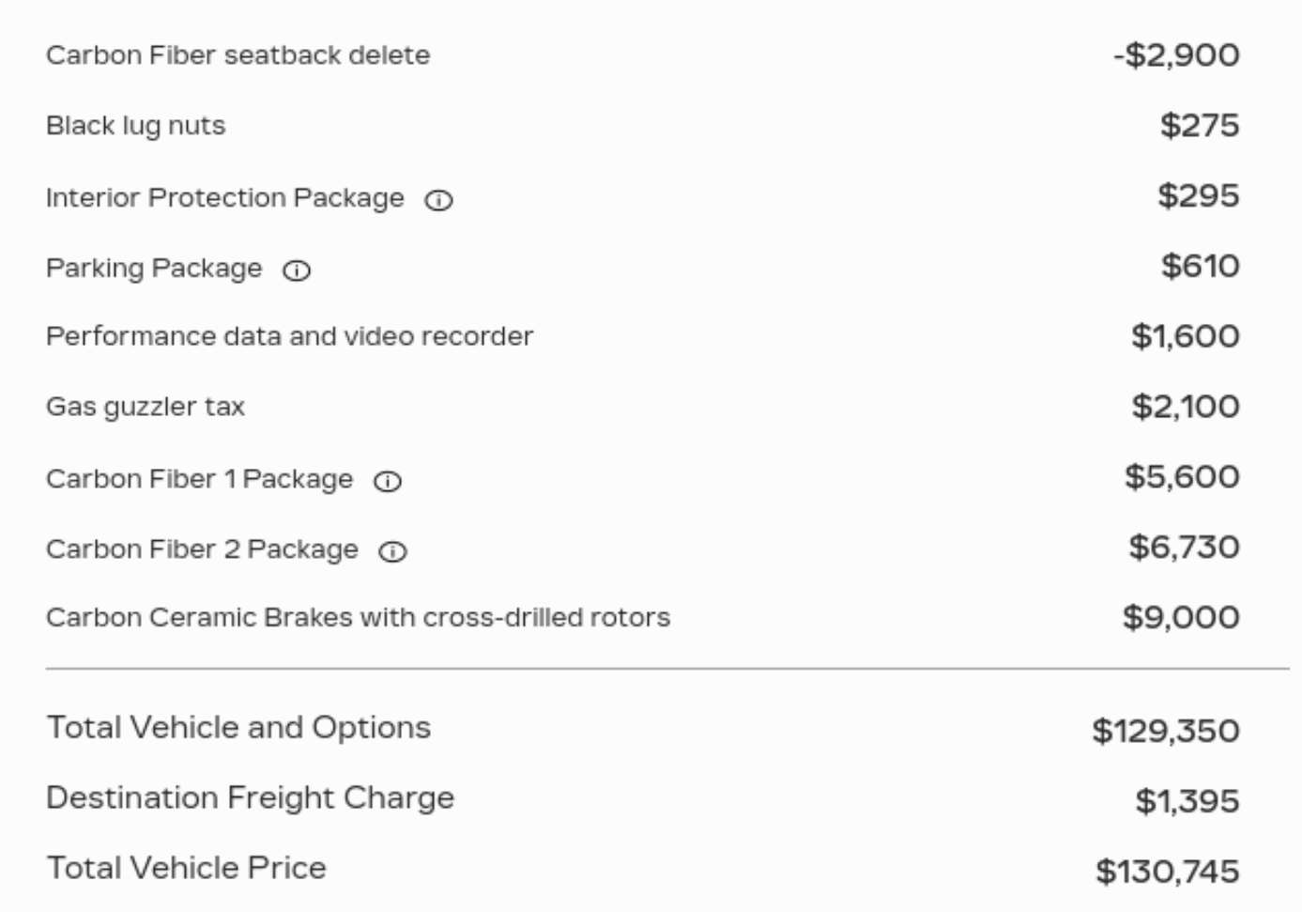Select the Carbon Fiber 2 Package text
The height and width of the screenshot is (912, 1302).
click(x=202, y=549)
